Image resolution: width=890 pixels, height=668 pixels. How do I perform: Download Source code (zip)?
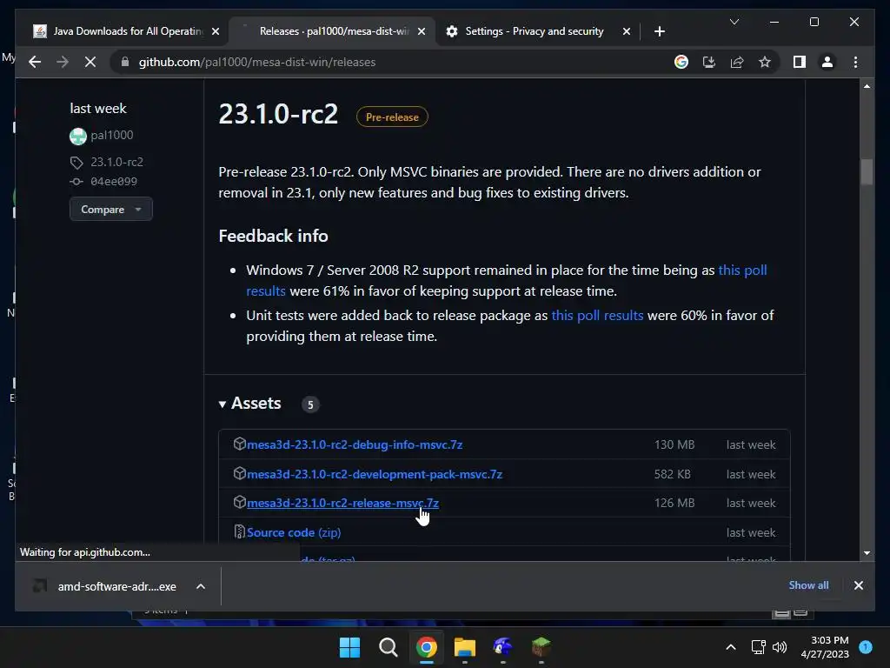click(294, 533)
